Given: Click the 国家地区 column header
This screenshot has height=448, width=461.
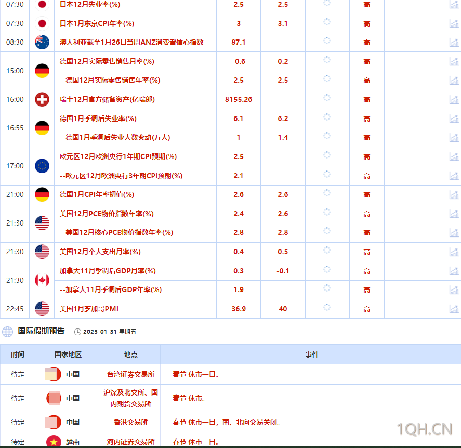Looking at the screenshot, I should 68,354.
